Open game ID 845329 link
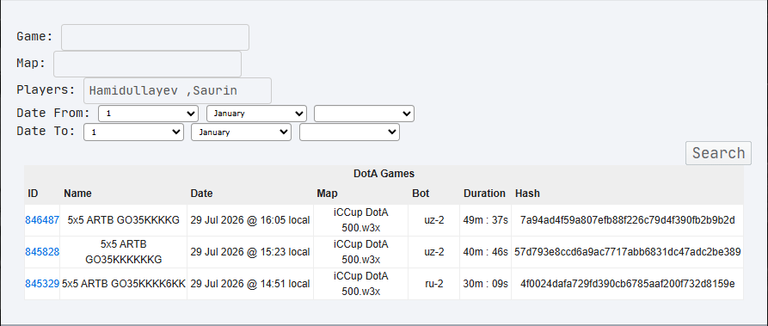This screenshot has width=768, height=326. [42, 284]
